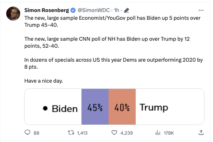Open the @SimonWDC handle link
Screen dimensions: 213x142
[93, 10]
